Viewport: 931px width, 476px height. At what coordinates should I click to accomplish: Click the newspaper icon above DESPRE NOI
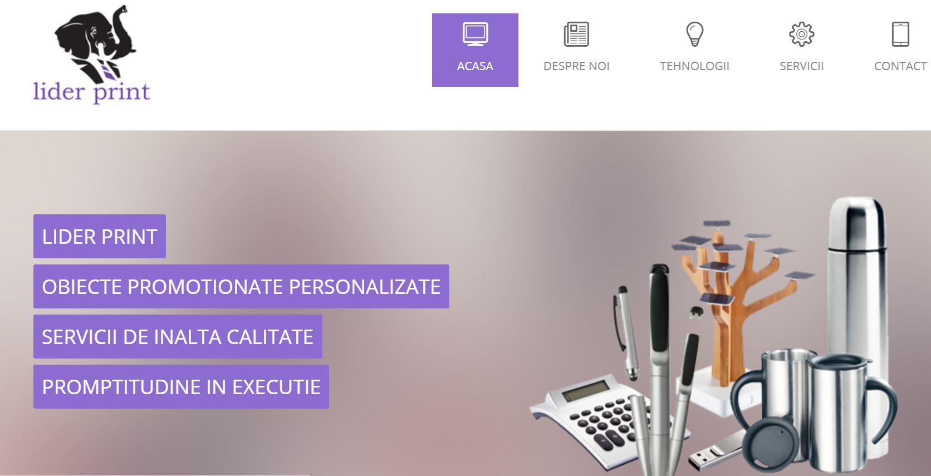coord(576,34)
